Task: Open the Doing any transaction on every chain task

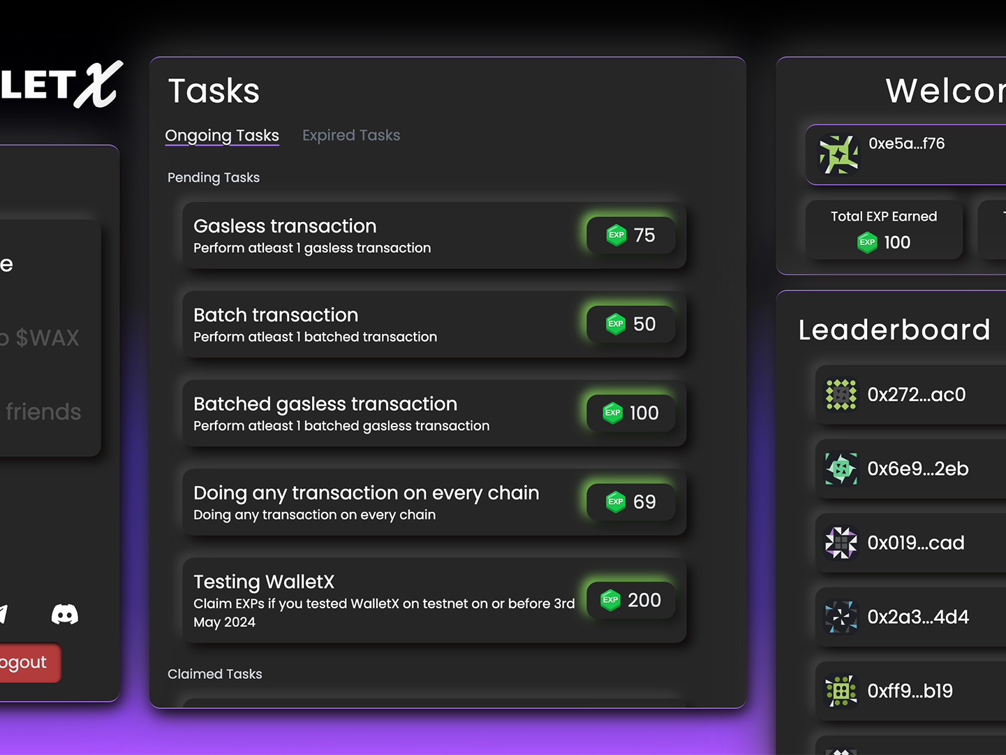Action: tap(434, 502)
